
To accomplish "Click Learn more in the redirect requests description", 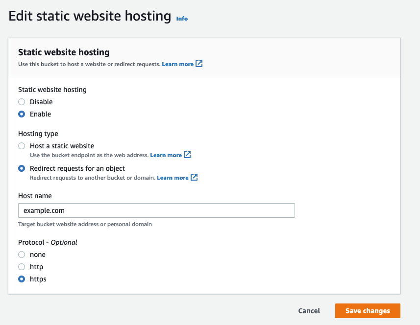I will point(174,177).
